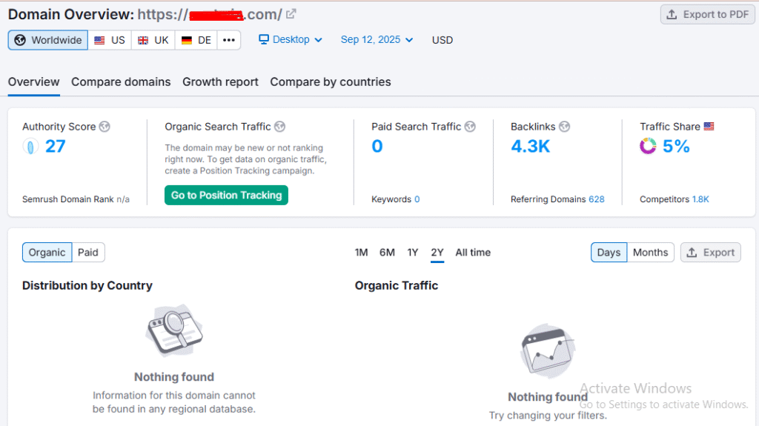
Task: Click the Traffic Share donut chart icon
Action: tap(648, 147)
